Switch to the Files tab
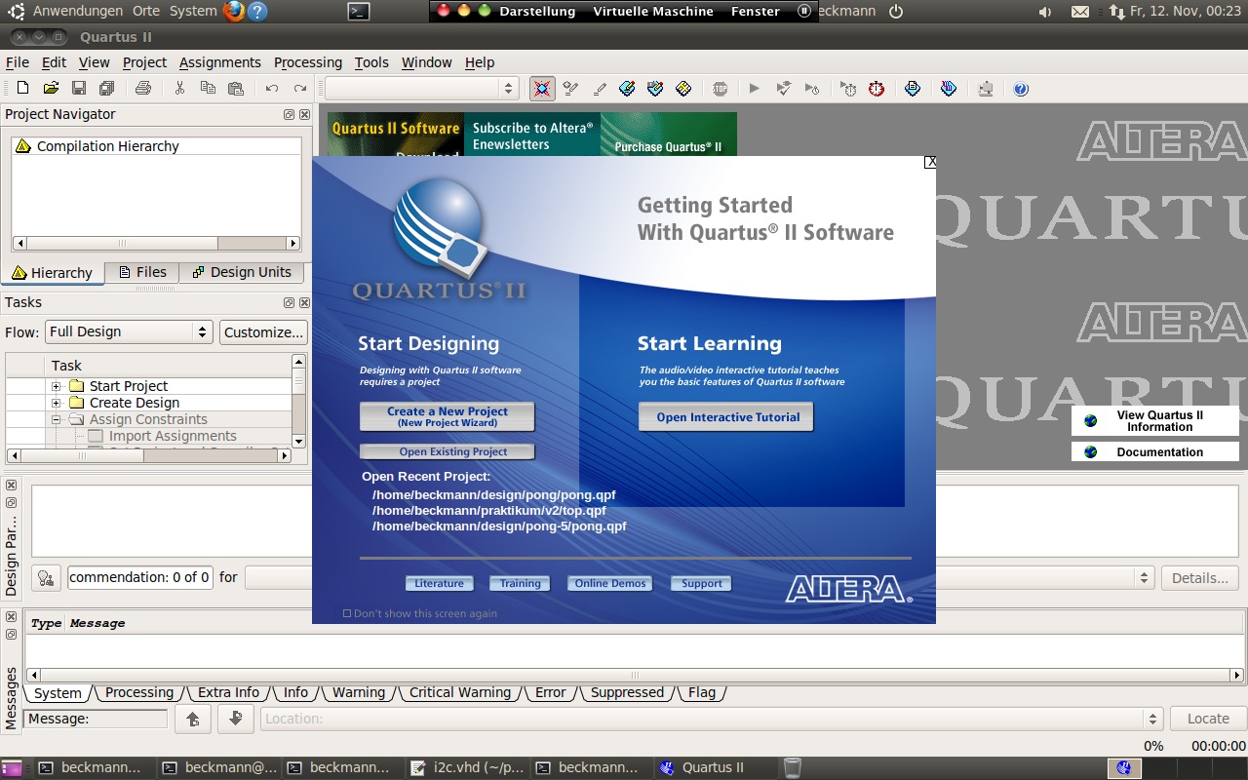The height and width of the screenshot is (780, 1248). [x=142, y=272]
